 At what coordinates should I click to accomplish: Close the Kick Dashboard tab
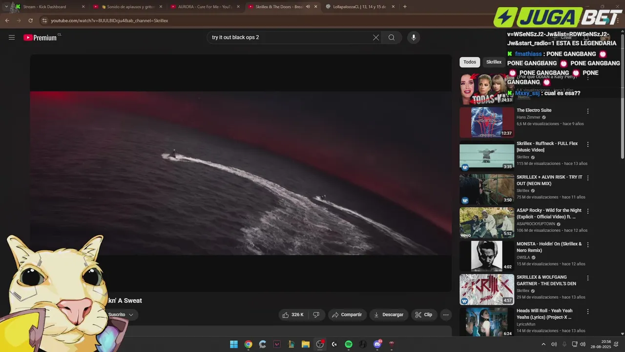(x=83, y=7)
